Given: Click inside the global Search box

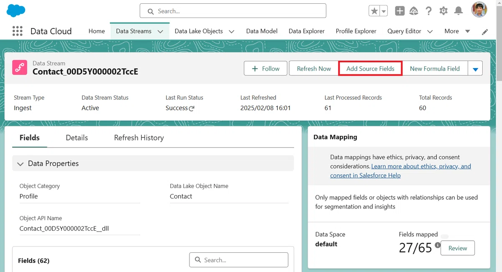Looking at the screenshot, I should click(233, 11).
